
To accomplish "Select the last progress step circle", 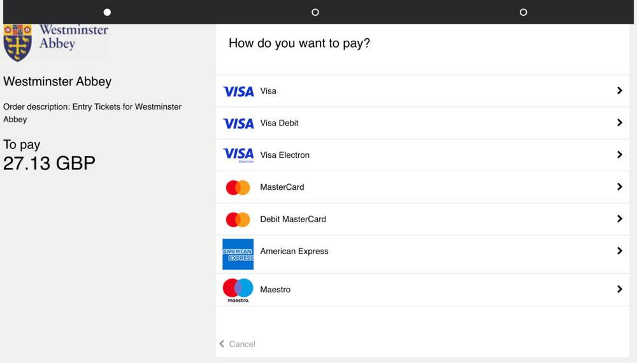I will 523,12.
